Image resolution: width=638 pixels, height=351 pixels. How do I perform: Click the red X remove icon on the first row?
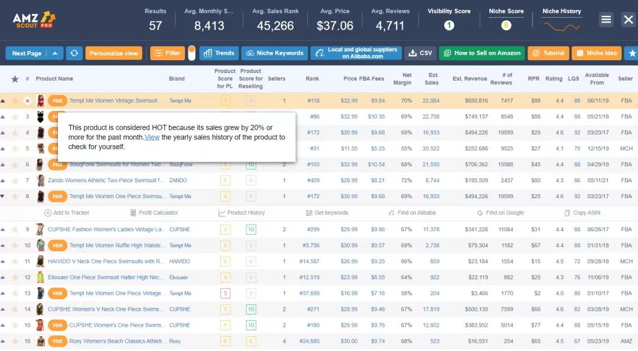[27, 101]
